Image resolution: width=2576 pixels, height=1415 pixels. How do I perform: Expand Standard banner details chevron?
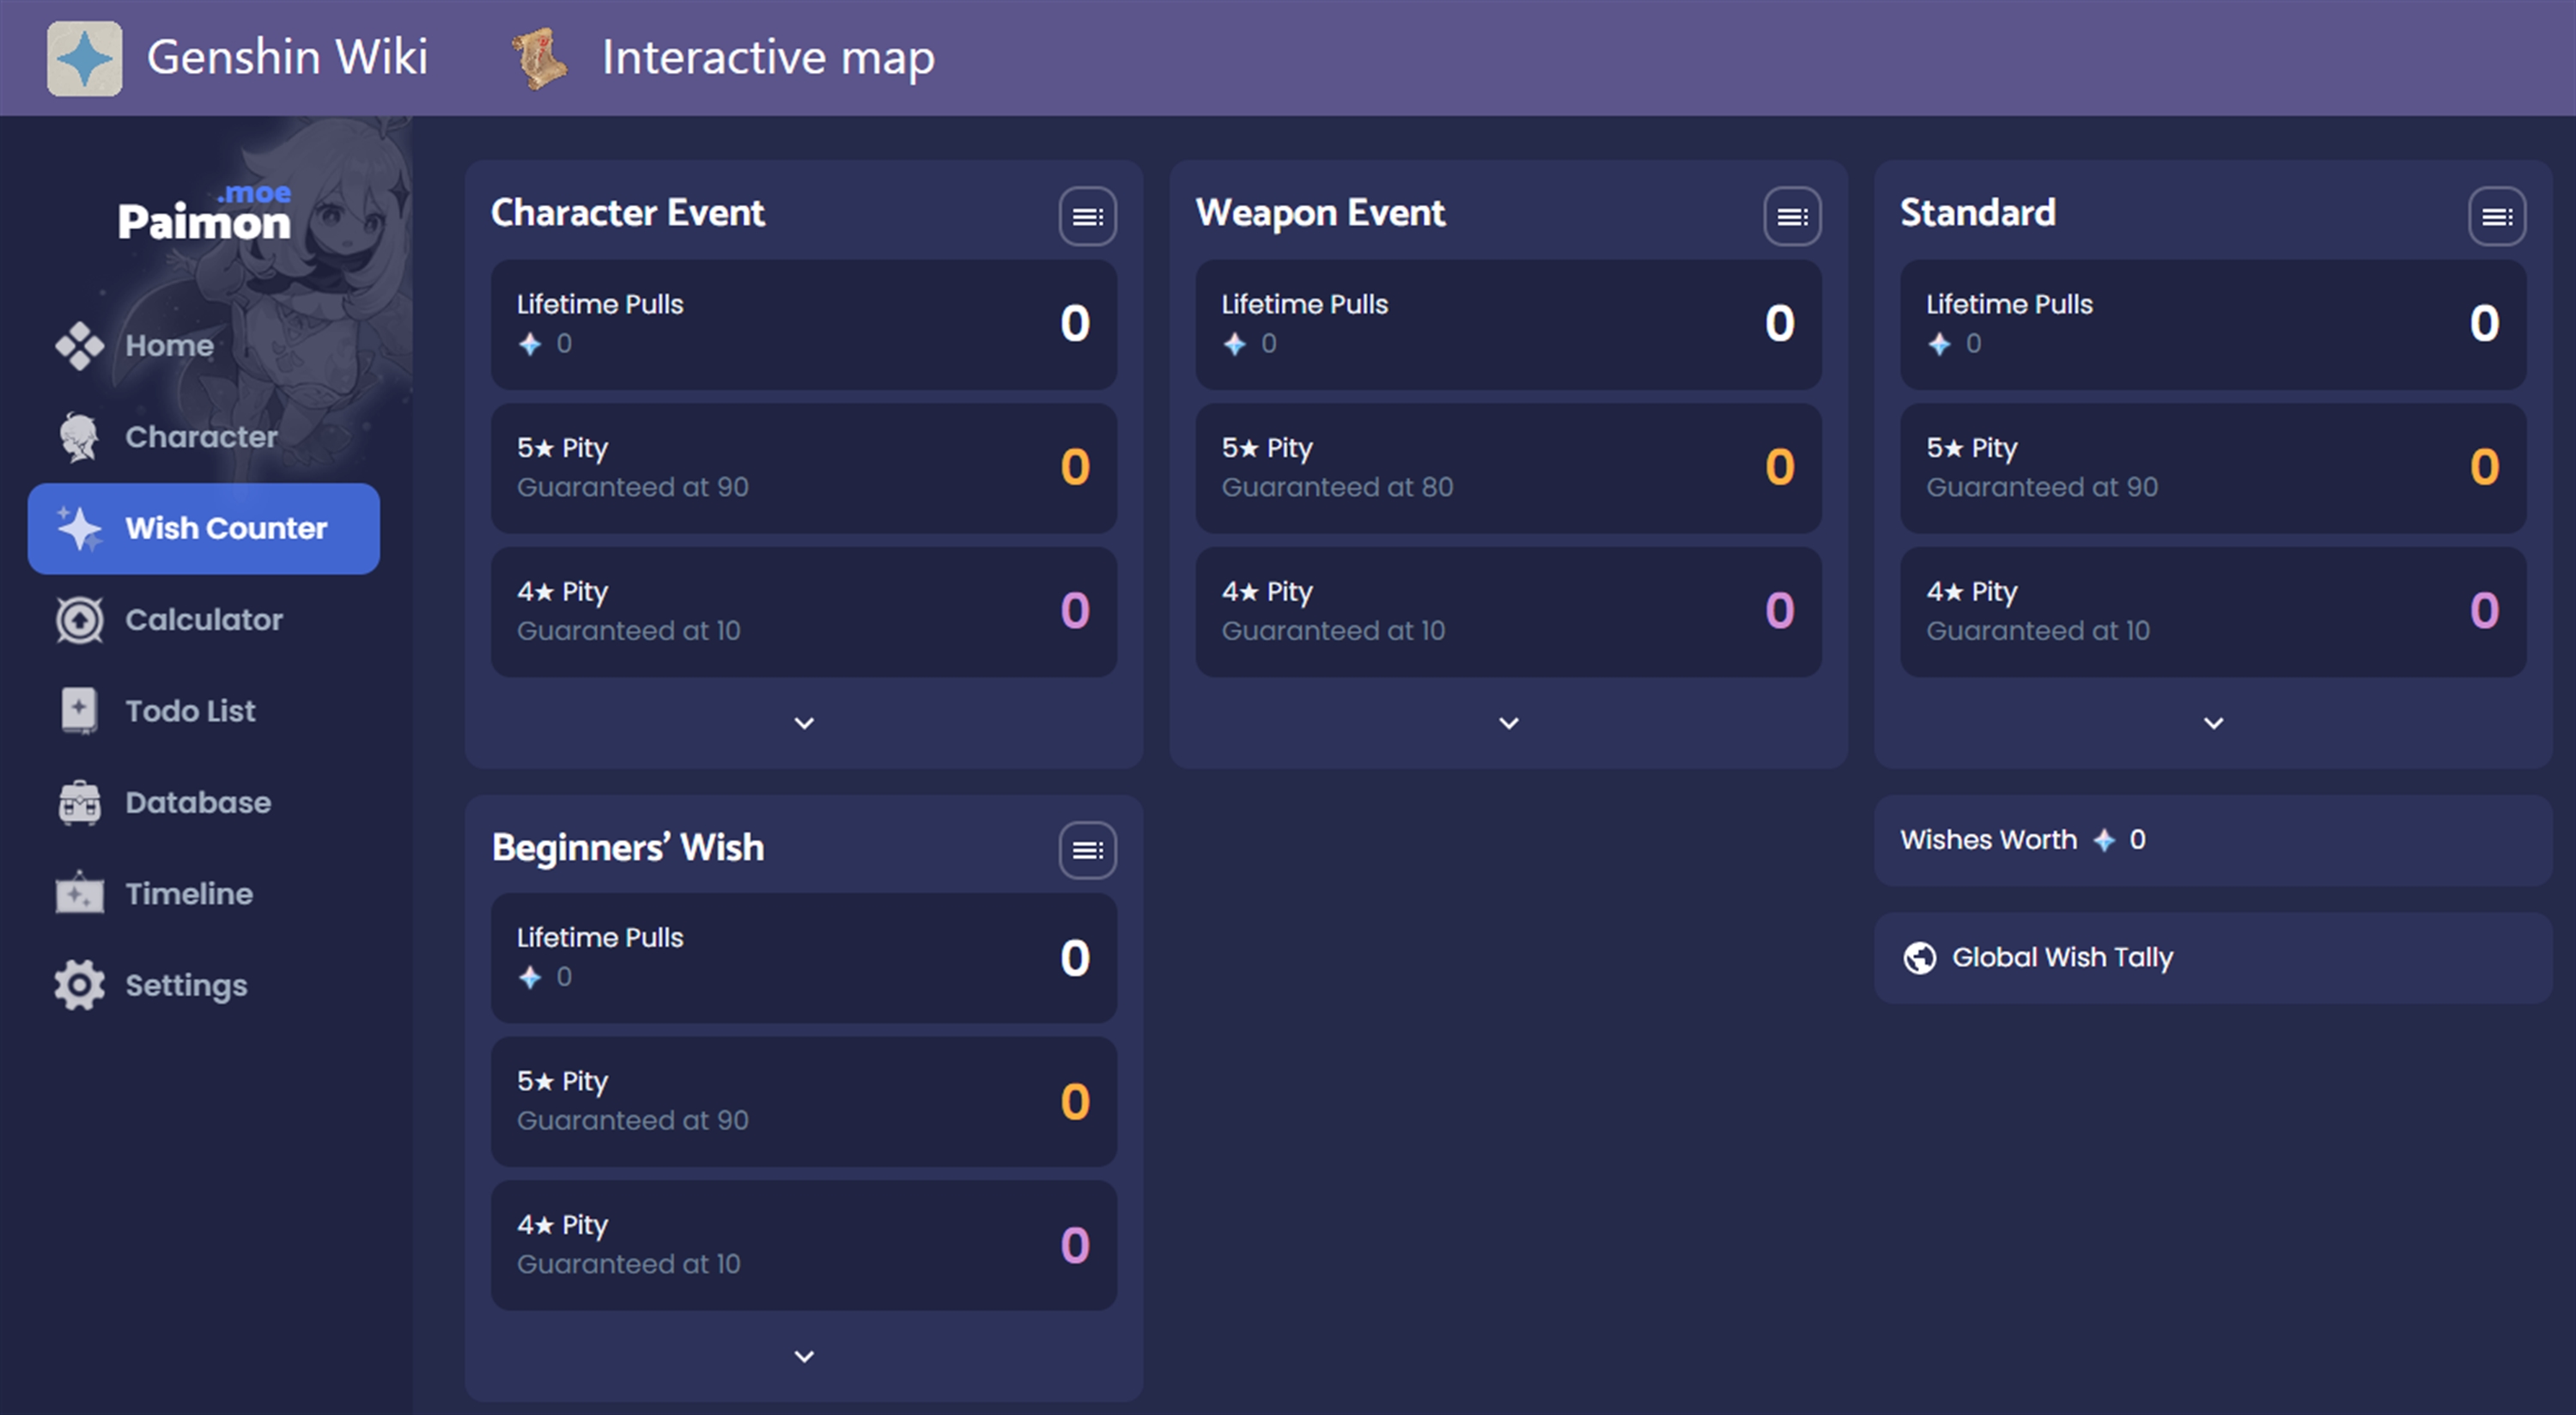coord(2213,723)
